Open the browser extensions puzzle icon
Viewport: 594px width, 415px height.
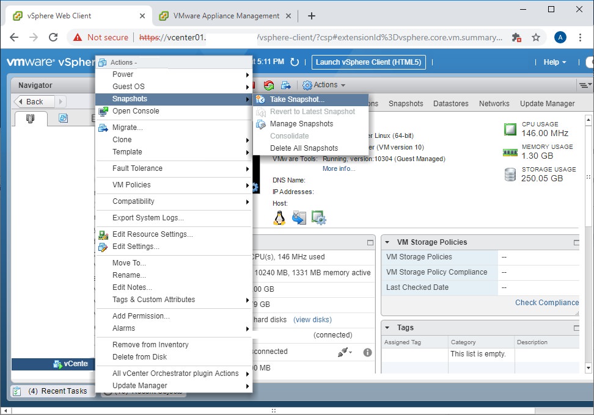(x=516, y=37)
